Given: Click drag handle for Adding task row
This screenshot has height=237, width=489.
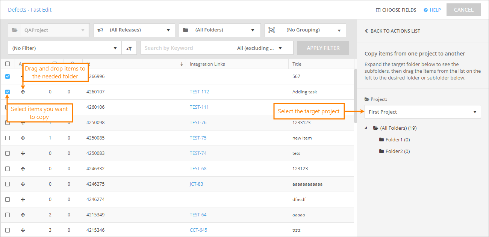Looking at the screenshot, I should point(23,92).
